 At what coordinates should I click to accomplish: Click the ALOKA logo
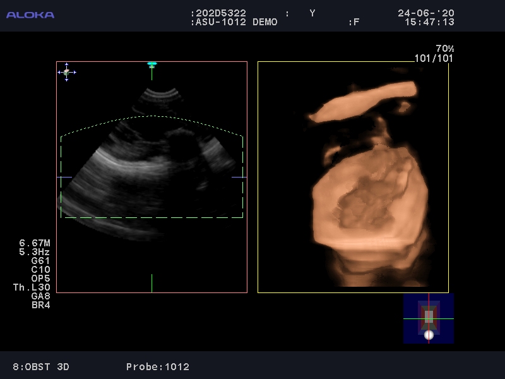[x=30, y=15]
